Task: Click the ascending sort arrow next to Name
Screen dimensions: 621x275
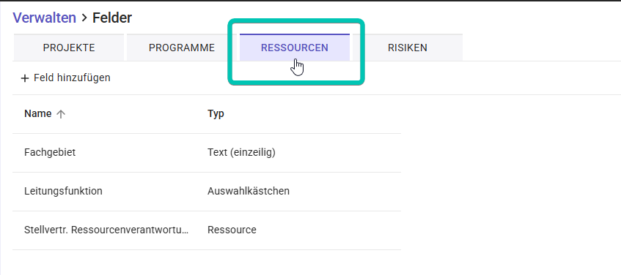Action: 61,114
